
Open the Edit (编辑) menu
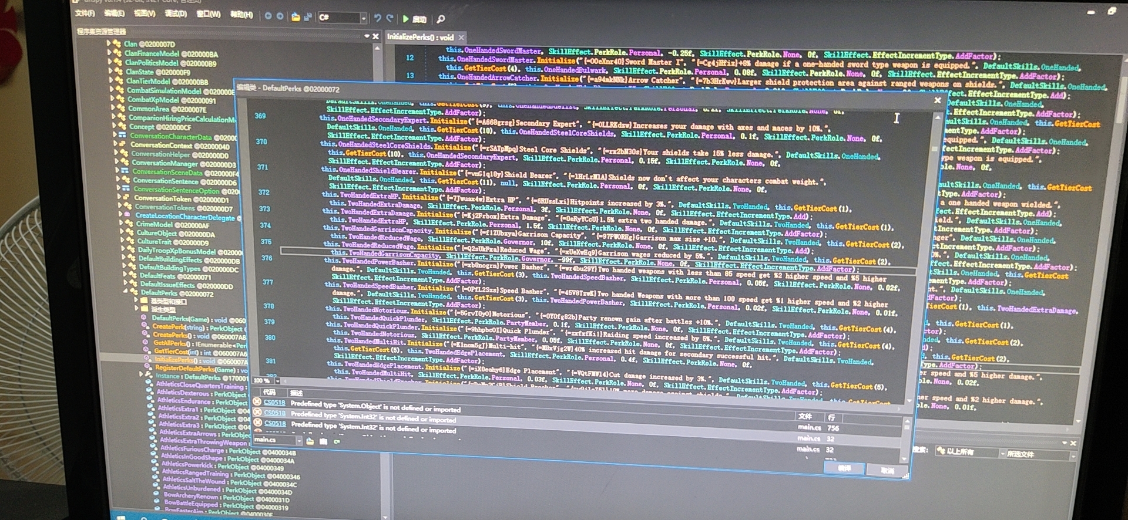[x=115, y=13]
